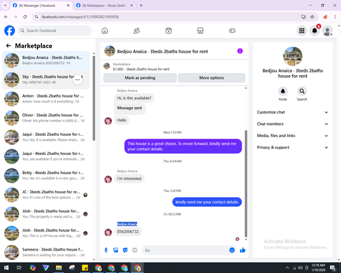Open the notifications bell
This screenshot has width=341, height=273.
pyautogui.click(x=314, y=31)
